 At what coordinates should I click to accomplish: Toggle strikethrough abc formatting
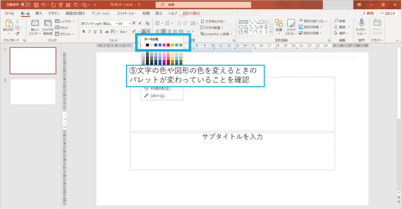[106, 32]
